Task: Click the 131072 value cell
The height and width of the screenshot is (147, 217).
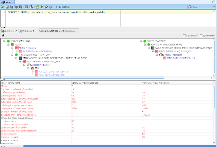Action: click(177, 115)
